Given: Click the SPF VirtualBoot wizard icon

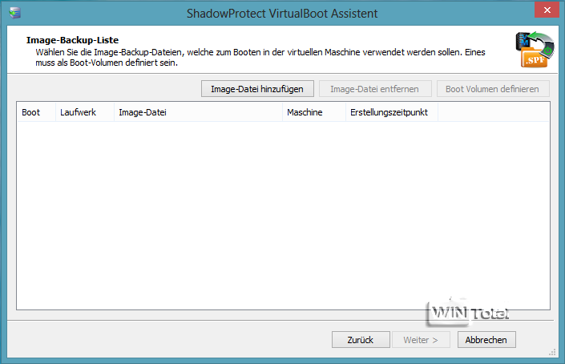Looking at the screenshot, I should [535, 50].
